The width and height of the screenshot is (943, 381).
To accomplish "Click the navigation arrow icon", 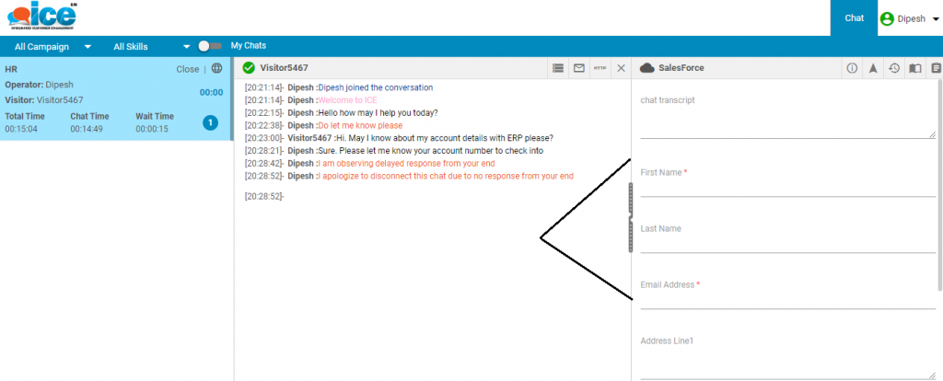I will (x=873, y=68).
